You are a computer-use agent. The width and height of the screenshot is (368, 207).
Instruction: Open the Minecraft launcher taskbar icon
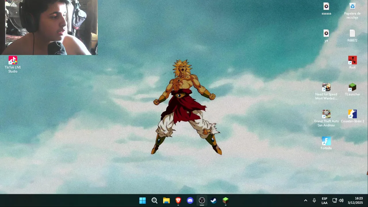tap(225, 200)
